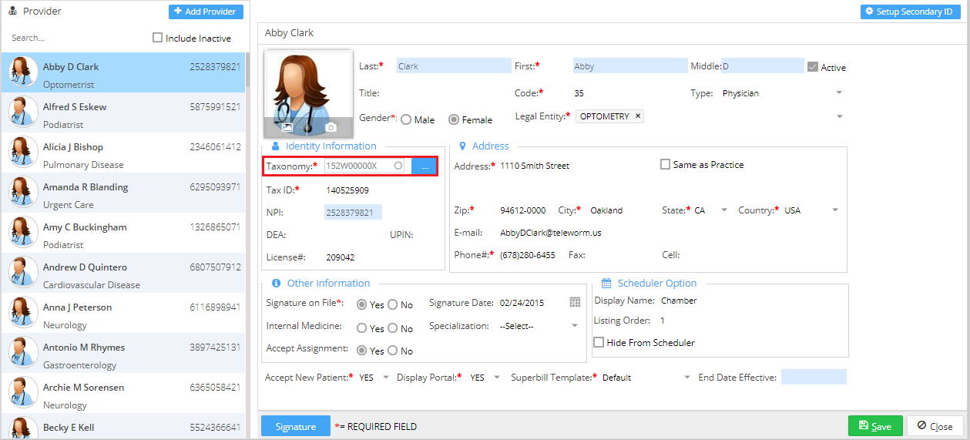970x440 pixels.
Task: Click the Add Provider plus button
Action: pyautogui.click(x=206, y=12)
